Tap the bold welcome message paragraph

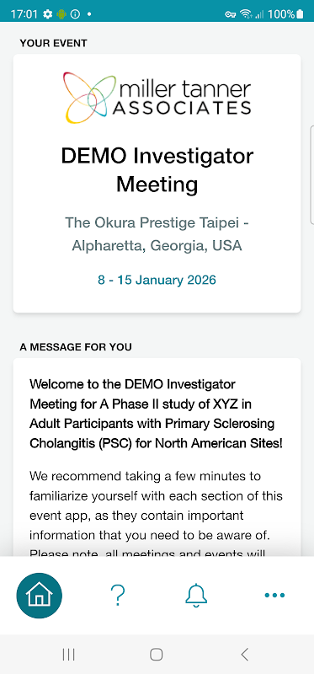(157, 414)
